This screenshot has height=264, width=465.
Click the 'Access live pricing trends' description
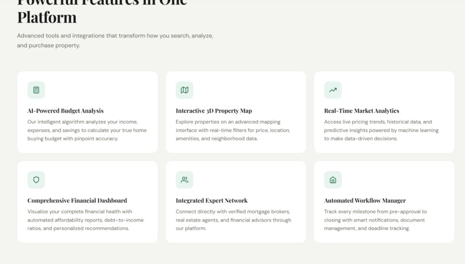[x=381, y=130]
